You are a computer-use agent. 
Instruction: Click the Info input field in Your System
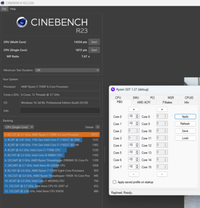(x=60, y=111)
